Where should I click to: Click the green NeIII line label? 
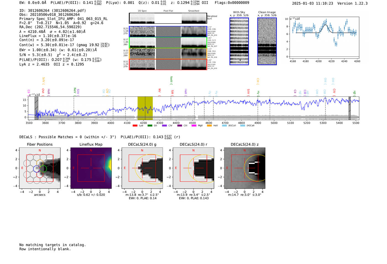[171, 80]
